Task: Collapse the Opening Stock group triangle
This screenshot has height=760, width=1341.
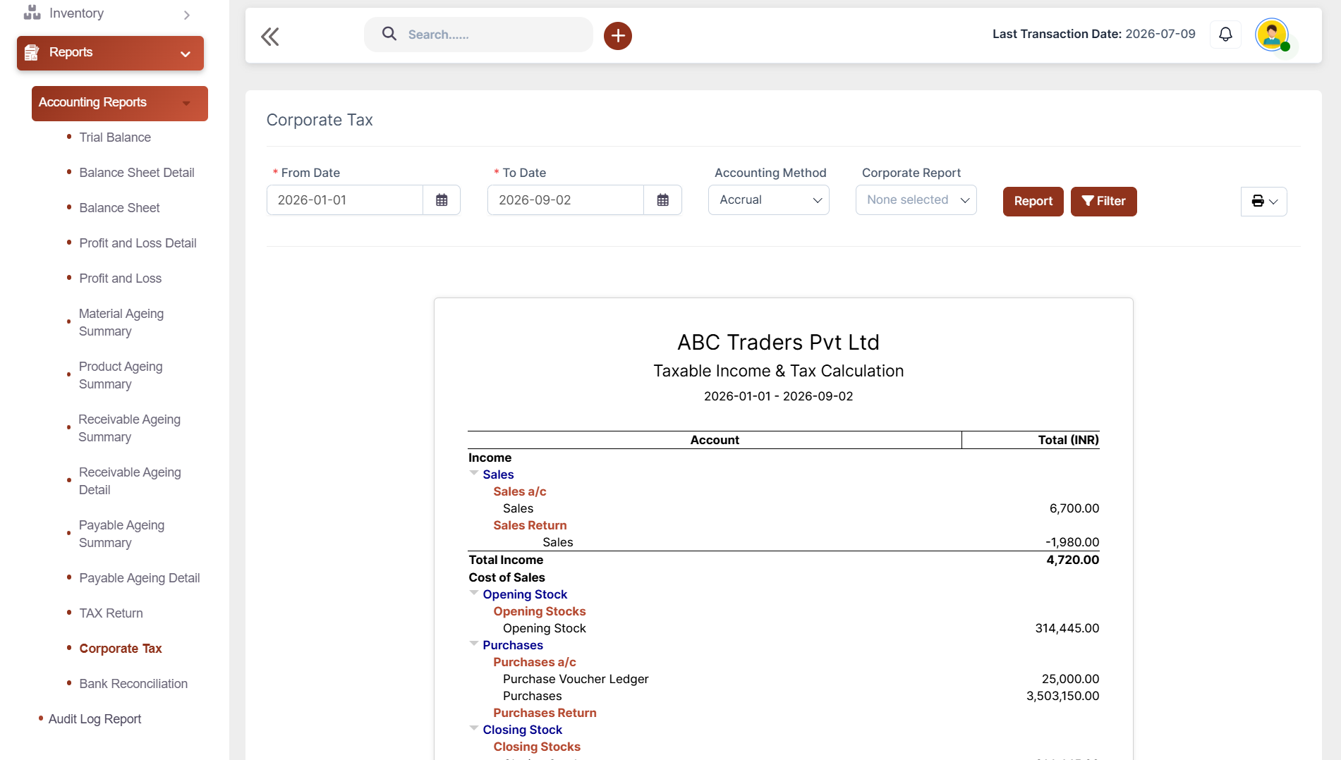Action: tap(474, 593)
